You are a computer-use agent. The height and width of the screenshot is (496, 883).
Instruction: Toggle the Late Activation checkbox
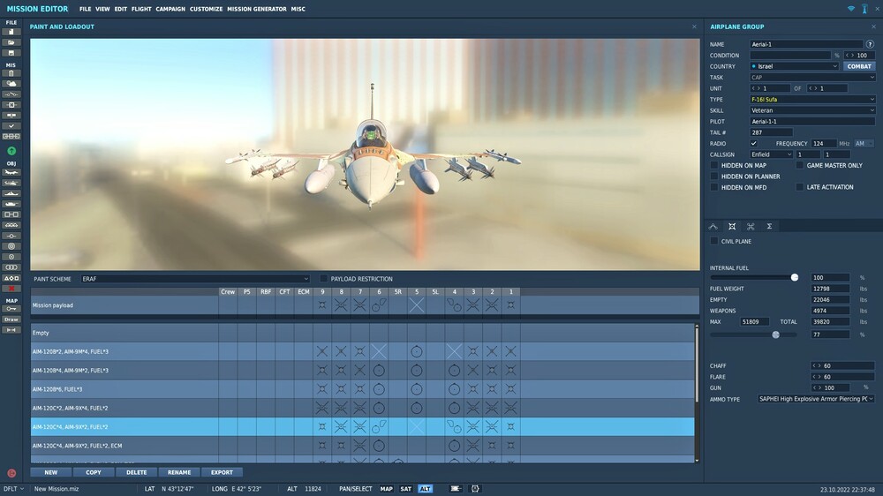[800, 187]
